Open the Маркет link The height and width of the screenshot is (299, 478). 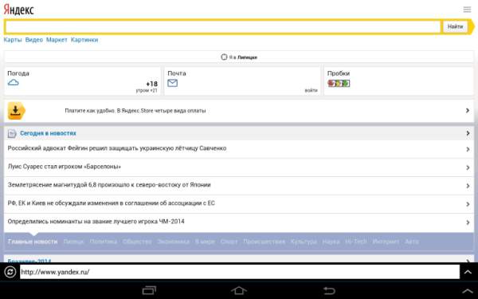tap(57, 40)
